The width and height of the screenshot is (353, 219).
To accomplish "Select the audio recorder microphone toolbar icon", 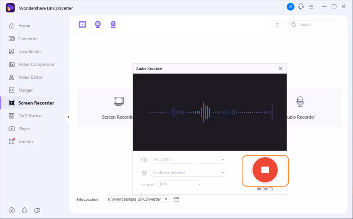I will pyautogui.click(x=113, y=24).
